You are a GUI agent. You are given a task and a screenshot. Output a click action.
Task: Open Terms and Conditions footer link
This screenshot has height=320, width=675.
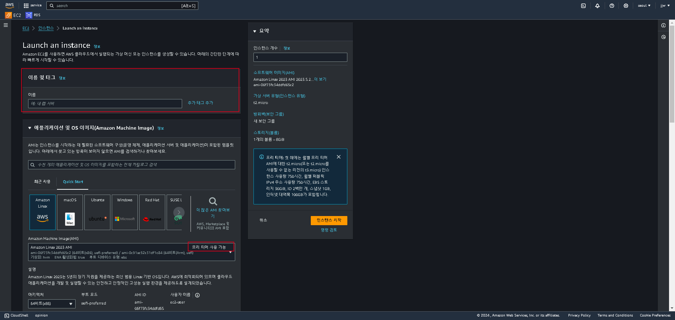click(615, 315)
